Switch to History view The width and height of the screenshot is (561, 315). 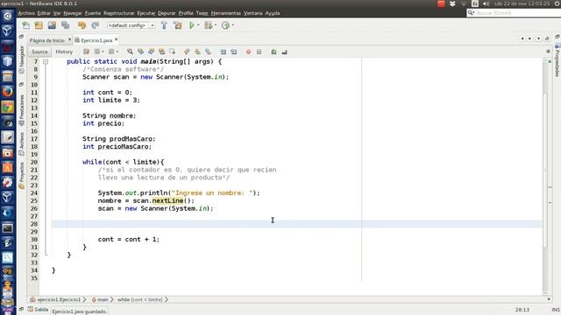[x=64, y=52]
